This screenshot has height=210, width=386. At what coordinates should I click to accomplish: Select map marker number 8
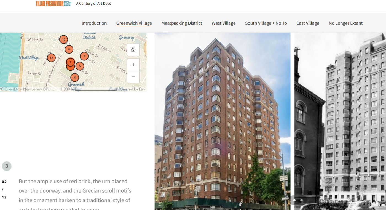[x=69, y=50]
